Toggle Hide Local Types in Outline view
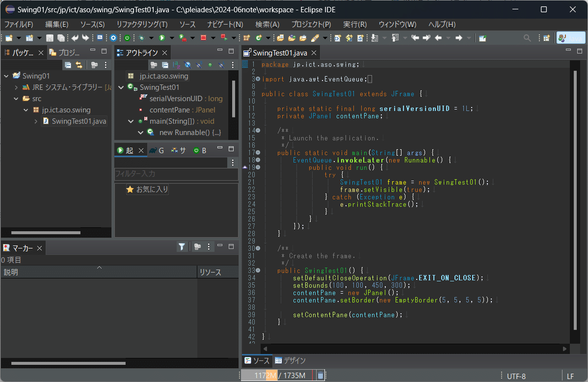The image size is (588, 382). (221, 65)
